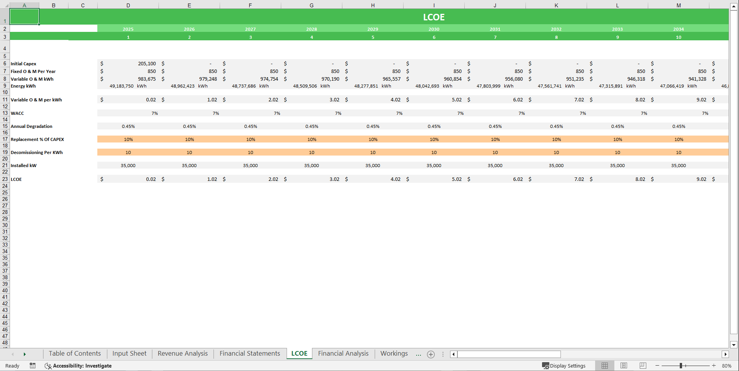Open the Financial Analysis tab
739x371 pixels.
coord(343,353)
